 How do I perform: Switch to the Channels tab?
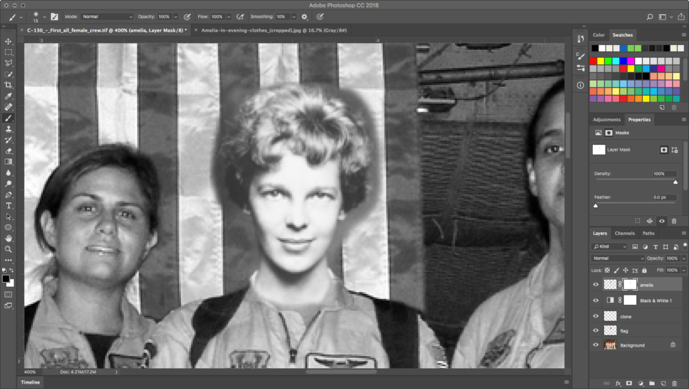(x=624, y=234)
